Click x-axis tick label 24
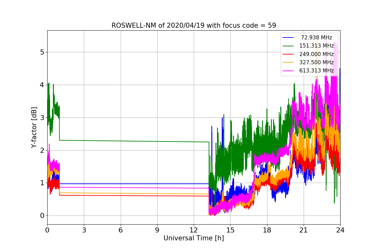378x252 pixels. coord(340,230)
